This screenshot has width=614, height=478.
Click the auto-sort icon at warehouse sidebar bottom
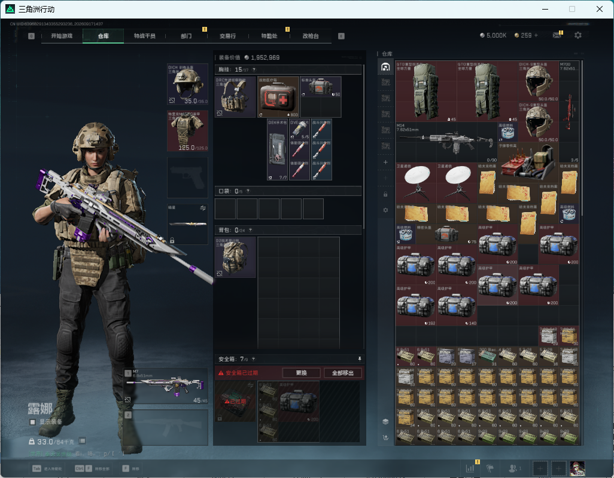tap(385, 437)
